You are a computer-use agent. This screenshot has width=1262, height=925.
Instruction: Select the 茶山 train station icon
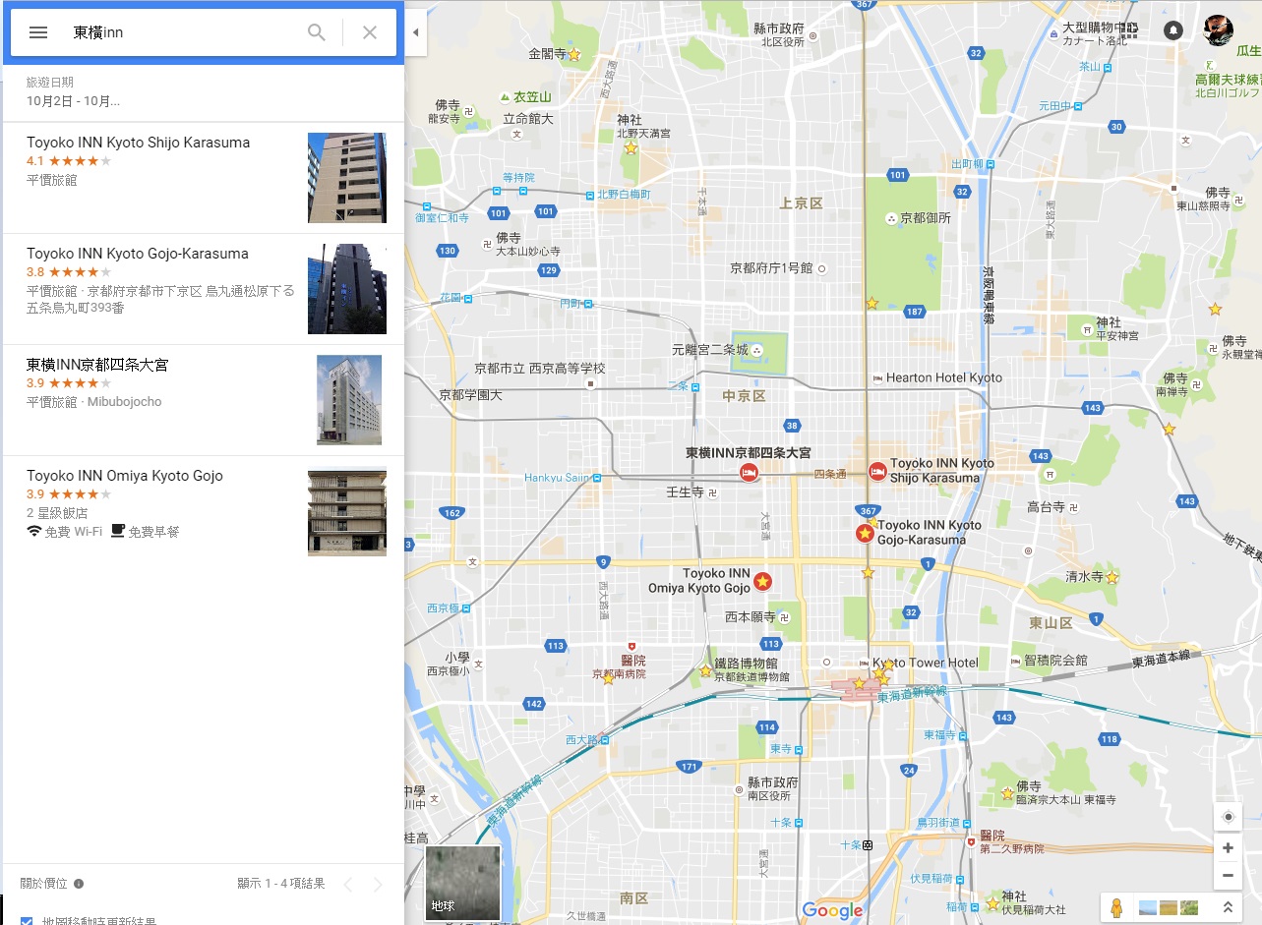coord(1109,67)
